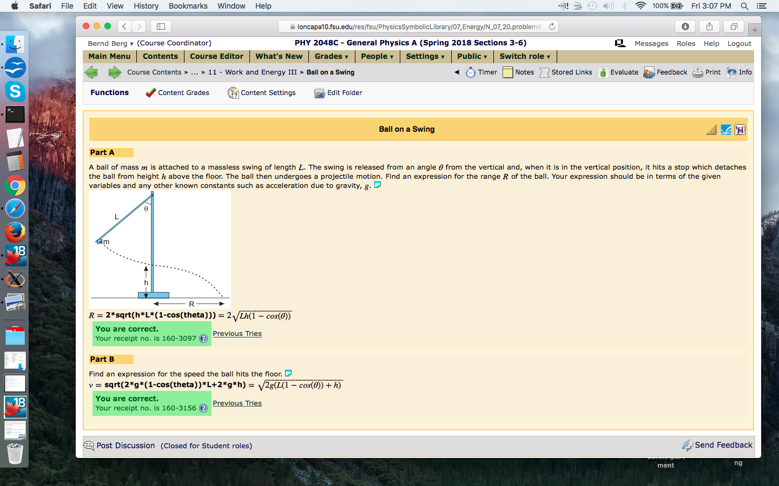This screenshot has height=486, width=779.
Task: Show all tabs in Safari
Action: [734, 26]
